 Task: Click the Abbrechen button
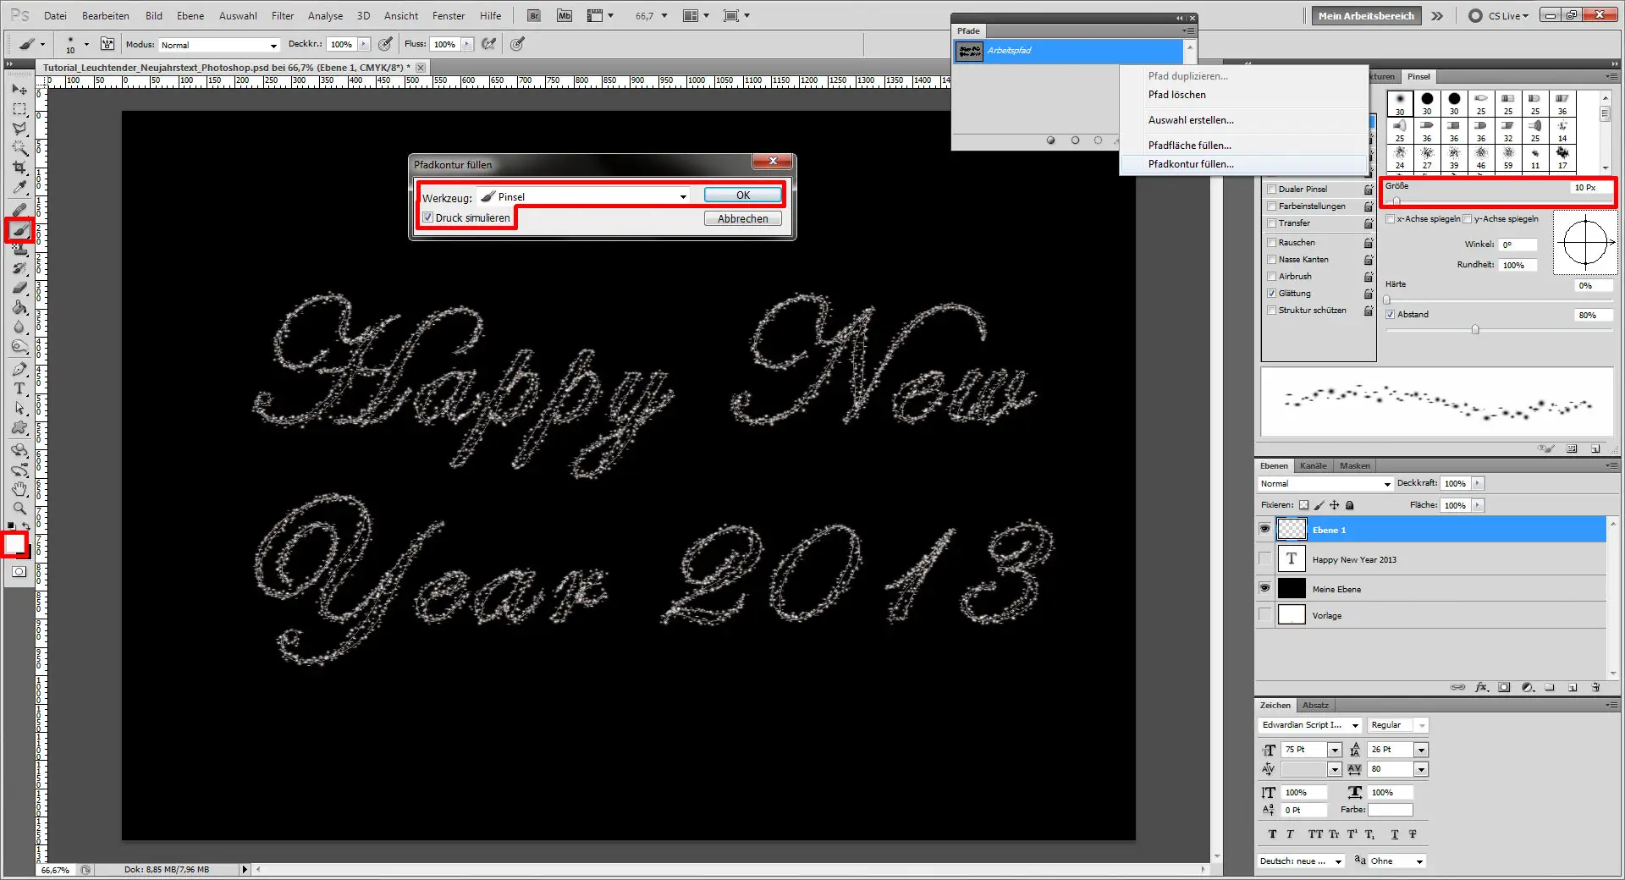pyautogui.click(x=741, y=218)
